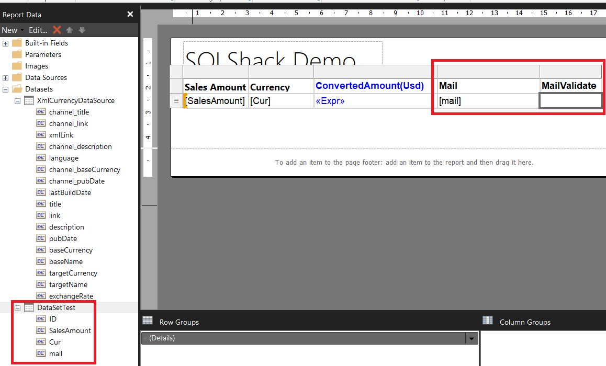Select the ConvertedAmount(Usd) header cell
Screen dimensions: 606x366
tap(375, 86)
